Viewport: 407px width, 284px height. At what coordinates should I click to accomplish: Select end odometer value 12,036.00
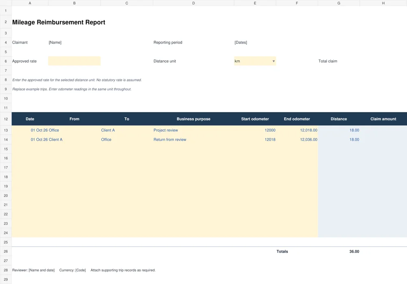coord(309,139)
